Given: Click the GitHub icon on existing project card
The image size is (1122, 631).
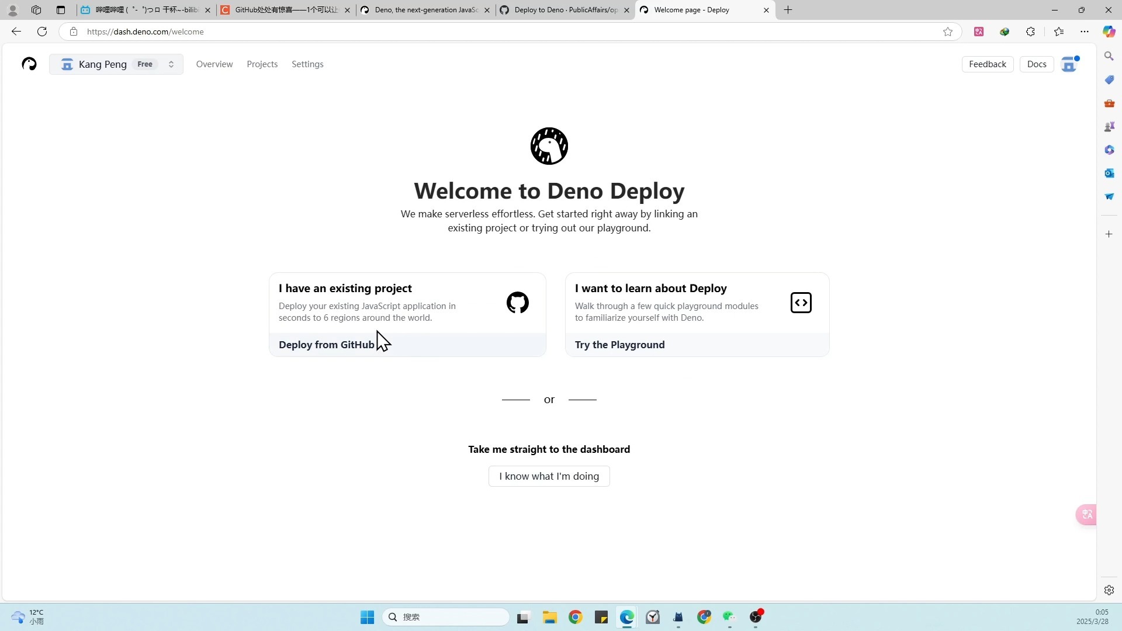Looking at the screenshot, I should point(517,303).
